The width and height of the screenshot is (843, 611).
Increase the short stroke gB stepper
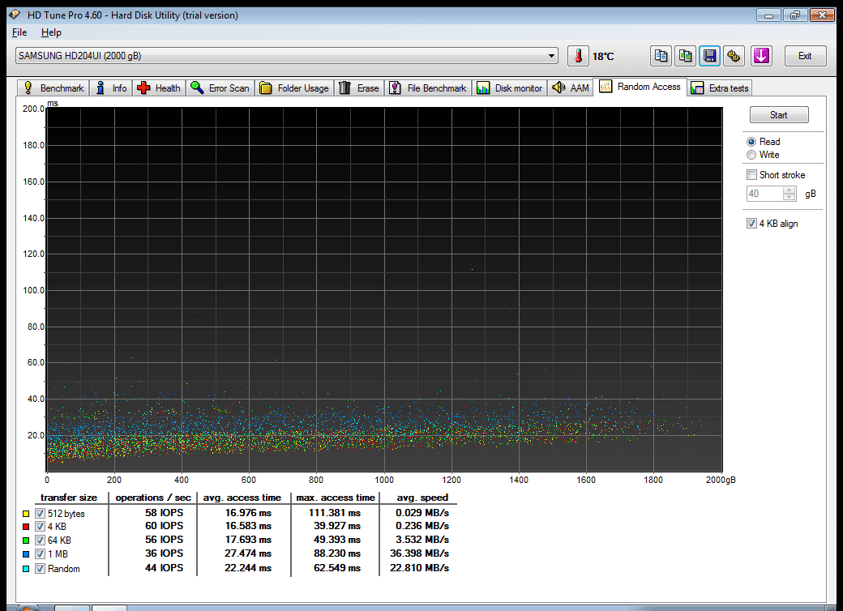(x=790, y=190)
